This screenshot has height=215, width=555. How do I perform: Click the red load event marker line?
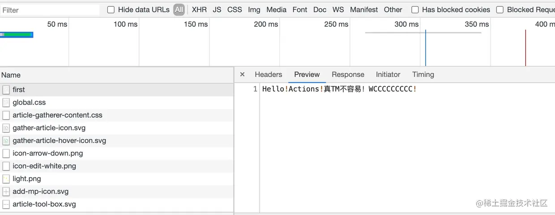tap(525, 48)
